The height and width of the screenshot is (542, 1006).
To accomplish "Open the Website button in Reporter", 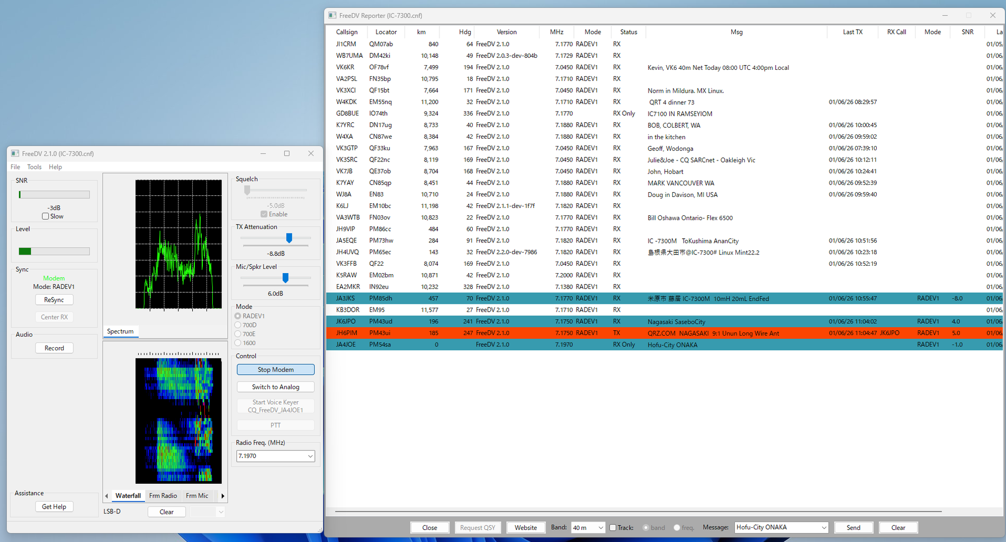I will click(x=526, y=528).
